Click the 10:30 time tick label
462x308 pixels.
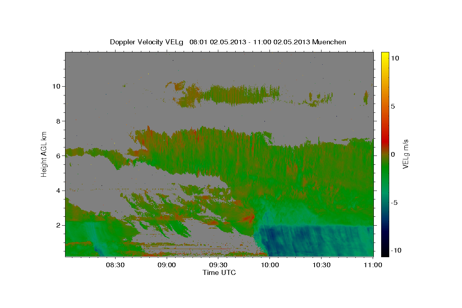[x=321, y=265]
